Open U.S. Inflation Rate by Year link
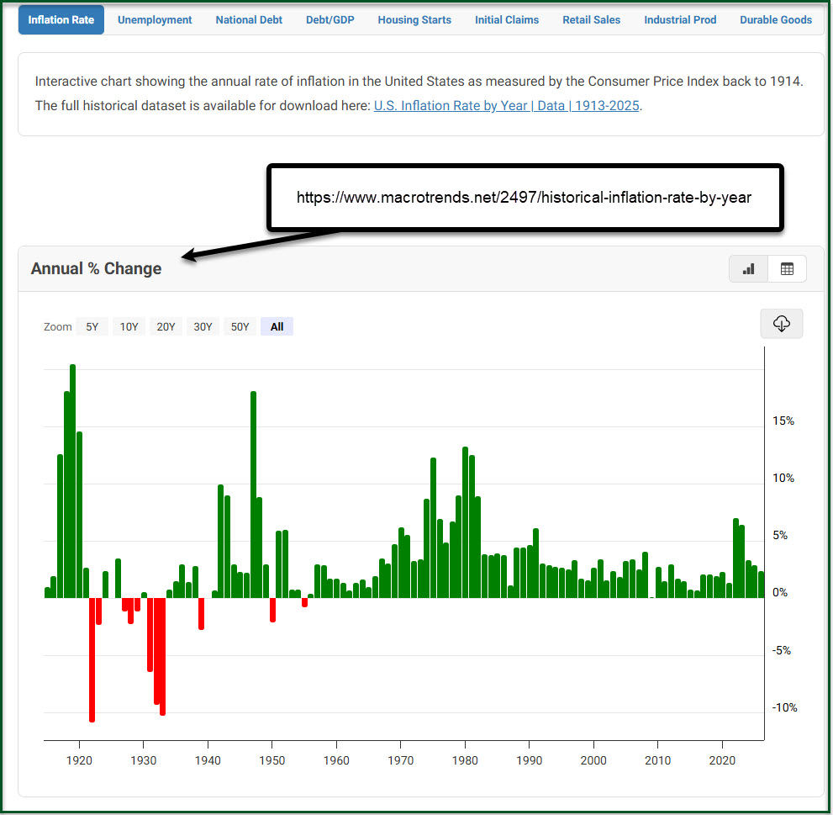The image size is (833, 815). click(507, 107)
